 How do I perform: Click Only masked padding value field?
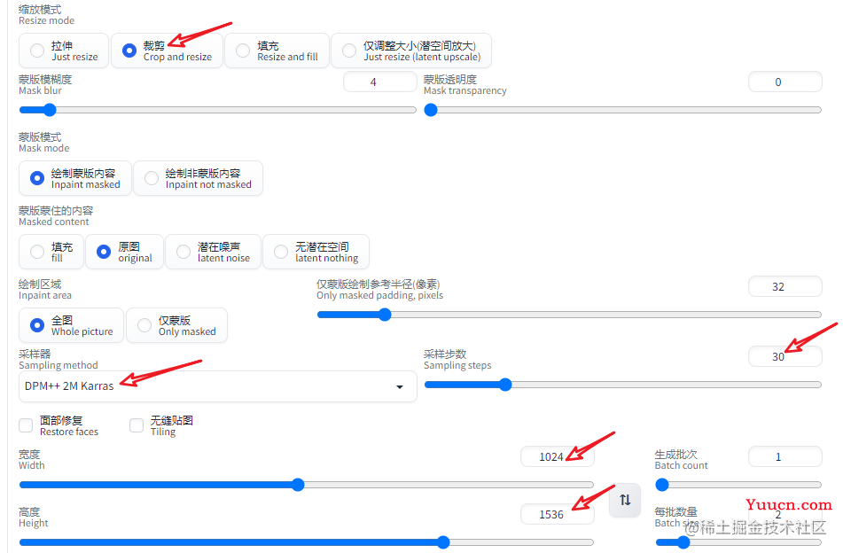[784, 286]
